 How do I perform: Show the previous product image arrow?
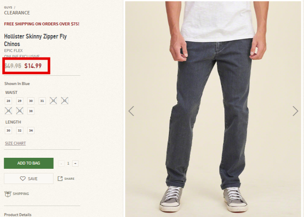click(x=131, y=111)
